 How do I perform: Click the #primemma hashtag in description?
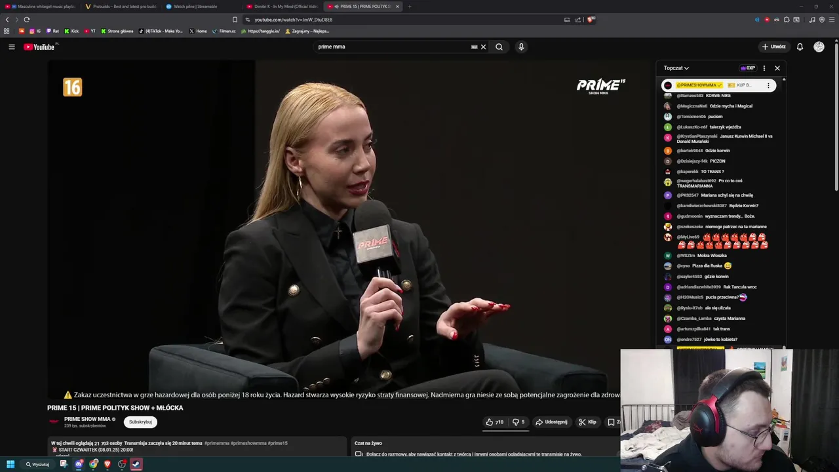pyautogui.click(x=216, y=443)
